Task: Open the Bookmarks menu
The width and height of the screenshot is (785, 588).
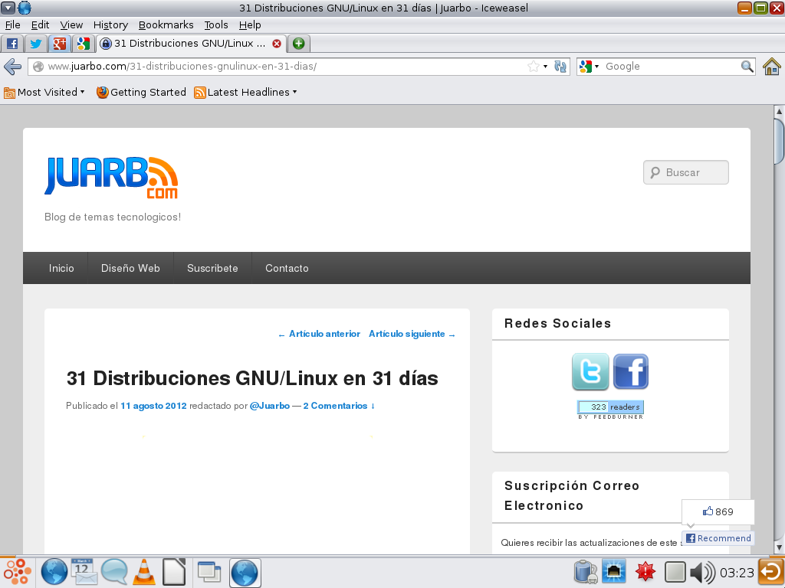Action: pyautogui.click(x=166, y=25)
